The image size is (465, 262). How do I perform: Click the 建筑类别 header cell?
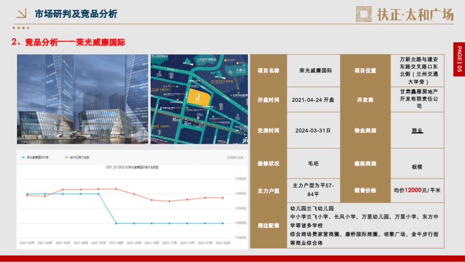tap(365, 164)
